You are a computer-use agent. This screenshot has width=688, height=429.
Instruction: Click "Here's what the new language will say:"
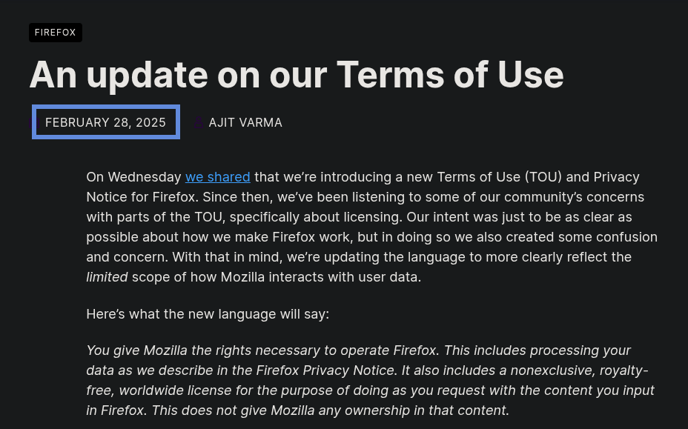[208, 314]
